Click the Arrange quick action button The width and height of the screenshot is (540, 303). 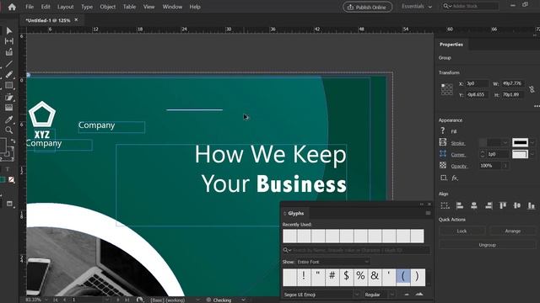[513, 231]
